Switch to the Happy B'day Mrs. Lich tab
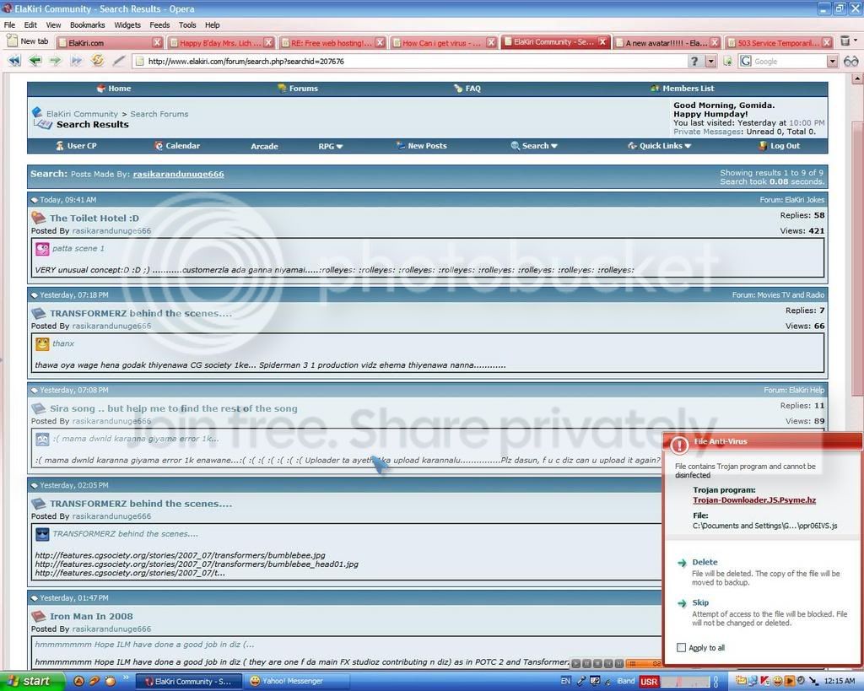 [220, 42]
